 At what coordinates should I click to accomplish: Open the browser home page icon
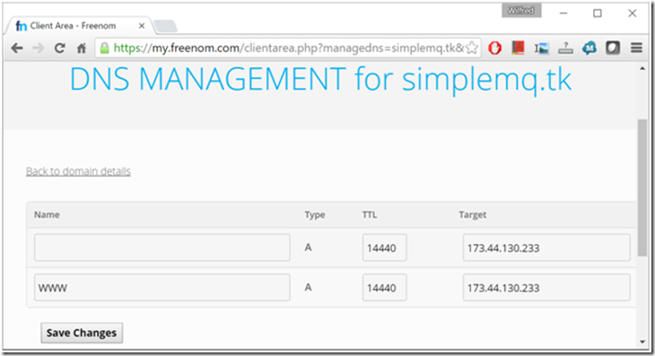[82, 48]
